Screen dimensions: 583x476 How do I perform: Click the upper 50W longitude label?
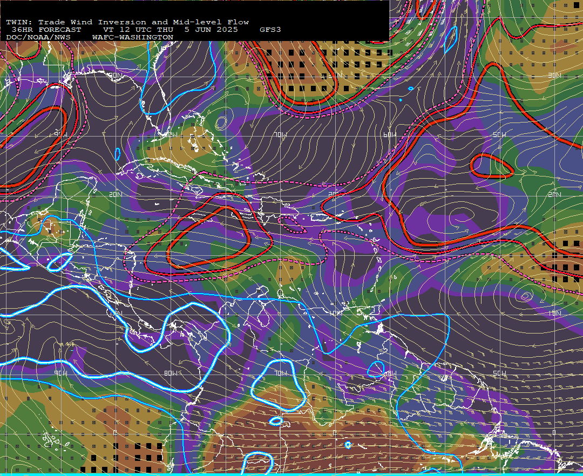[499, 134]
